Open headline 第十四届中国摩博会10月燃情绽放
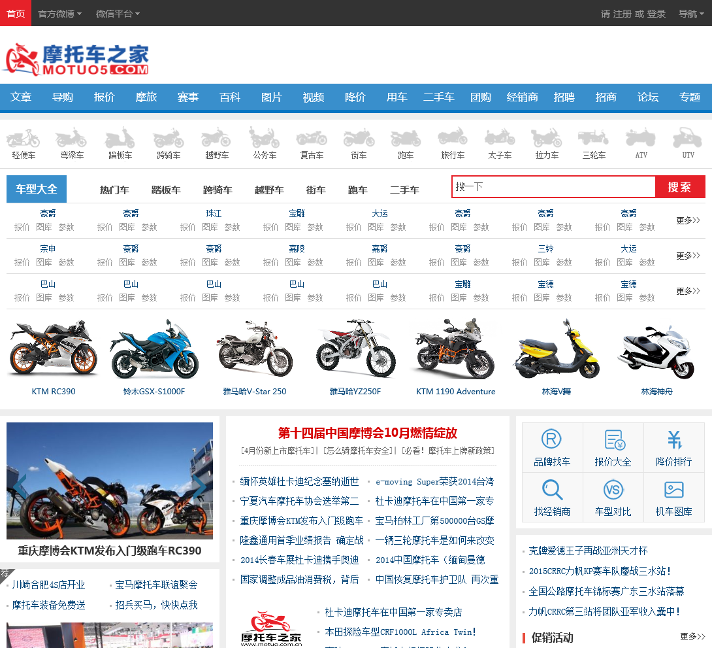Viewport: 712px width, 648px height. pyautogui.click(x=367, y=433)
